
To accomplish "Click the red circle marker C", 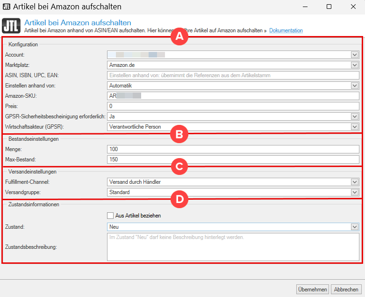I will coord(179,166).
